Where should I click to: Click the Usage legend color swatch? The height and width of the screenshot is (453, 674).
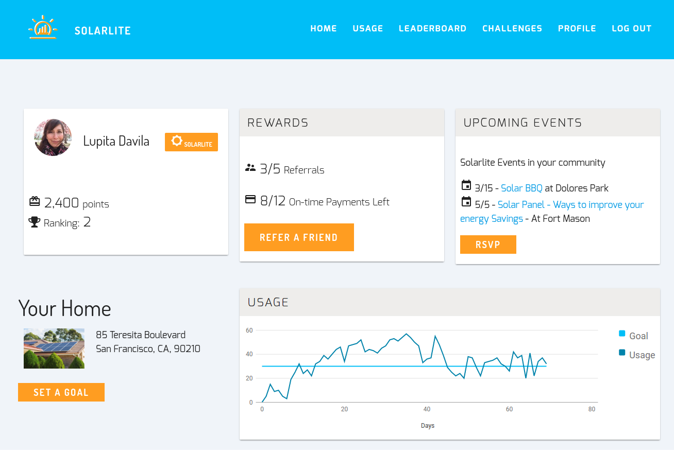622,353
